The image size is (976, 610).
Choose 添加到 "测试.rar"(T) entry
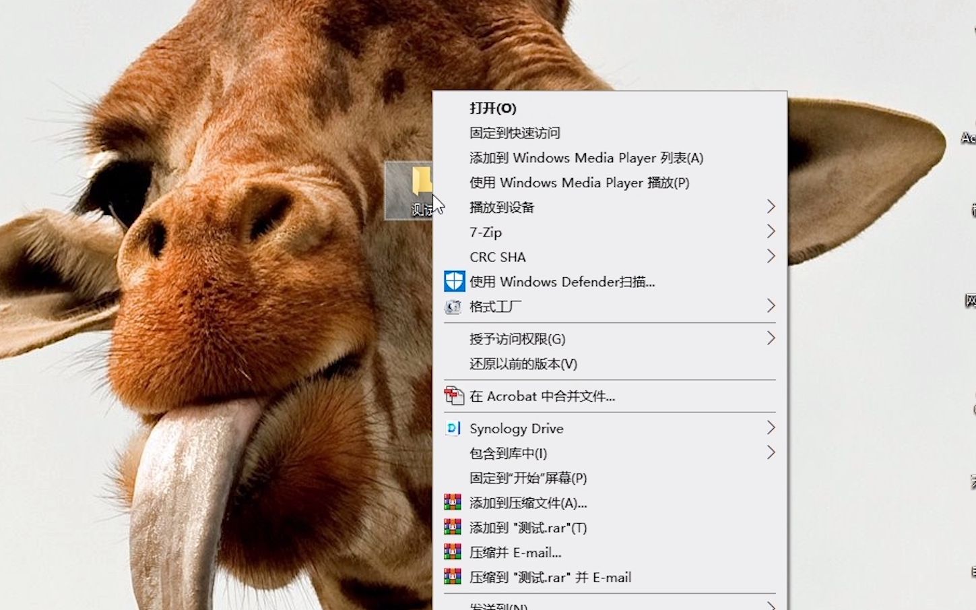point(610,528)
